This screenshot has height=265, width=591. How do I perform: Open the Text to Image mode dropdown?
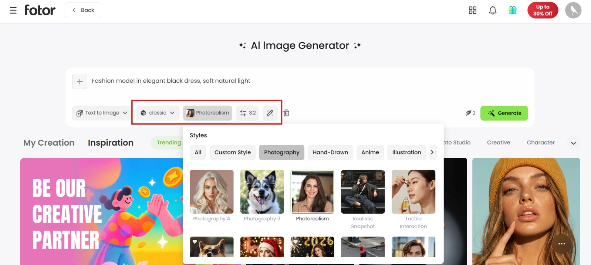[102, 113]
